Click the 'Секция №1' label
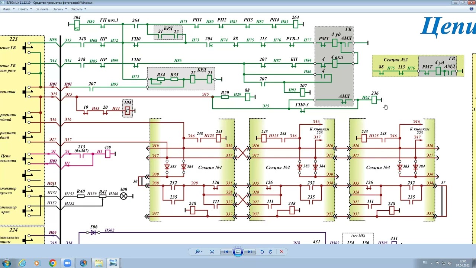This screenshot has height=268, width=476. point(210,167)
